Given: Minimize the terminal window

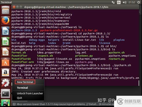Looking at the screenshot, I should click(17, 7).
